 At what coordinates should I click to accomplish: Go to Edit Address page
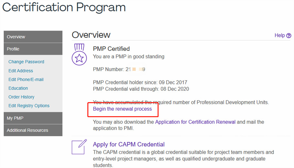[x=21, y=71]
